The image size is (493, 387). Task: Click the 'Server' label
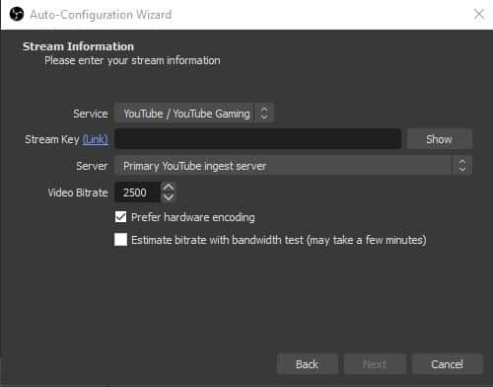point(92,166)
